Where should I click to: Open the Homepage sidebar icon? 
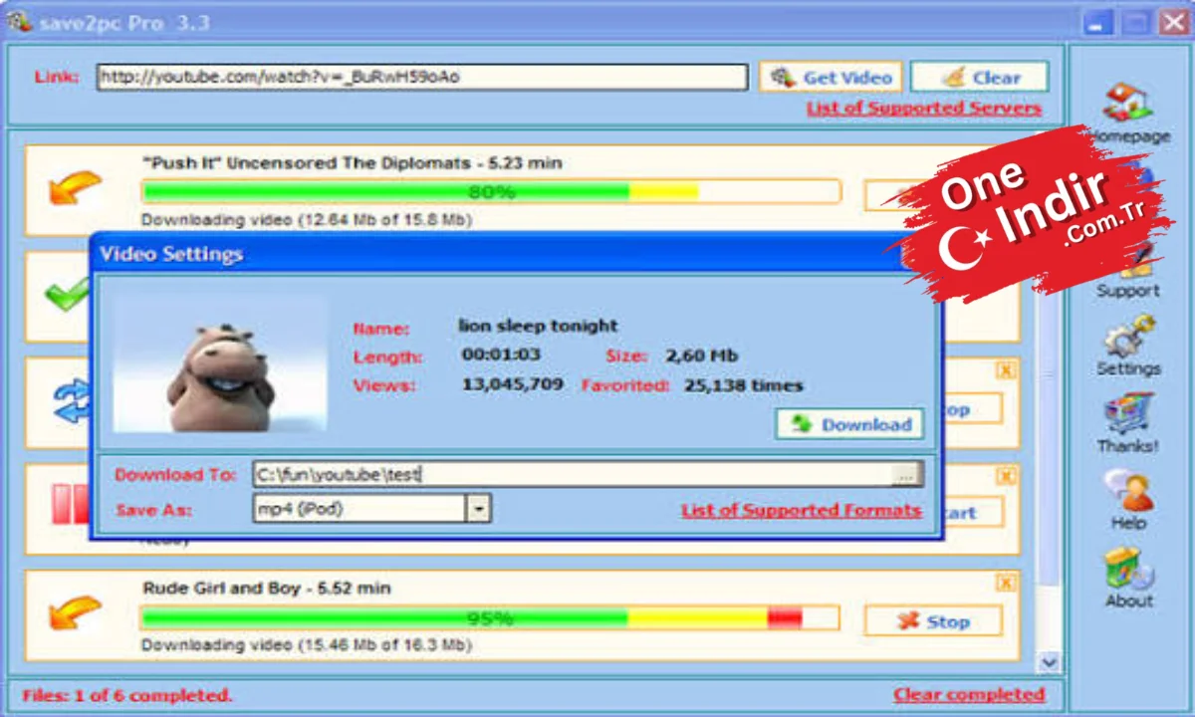coord(1128,105)
